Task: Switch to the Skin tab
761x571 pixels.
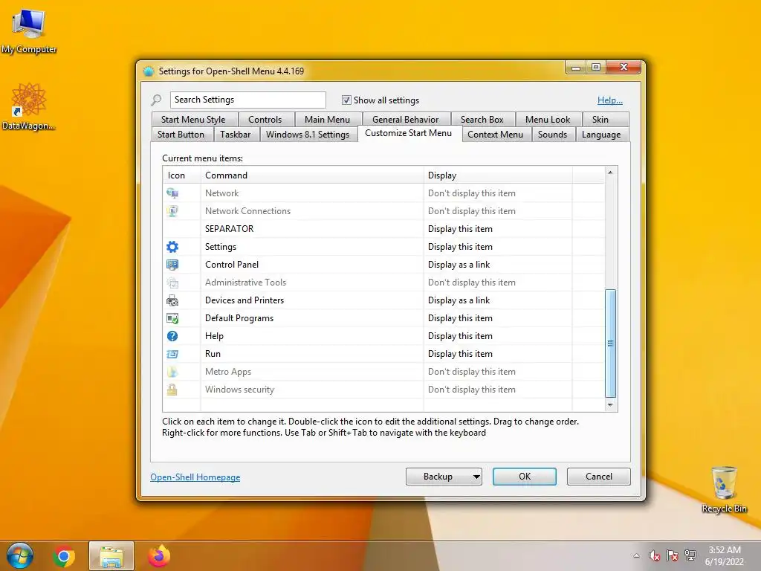Action: (605, 120)
